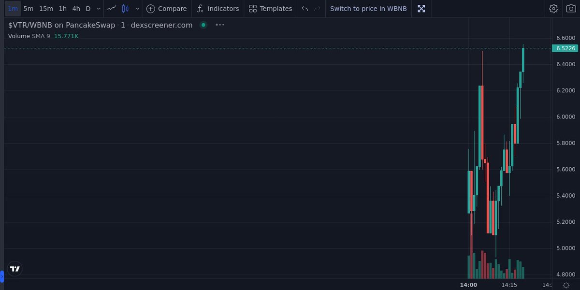580x290 pixels.
Task: Take a chart snapshot with camera icon
Action: 571,8
